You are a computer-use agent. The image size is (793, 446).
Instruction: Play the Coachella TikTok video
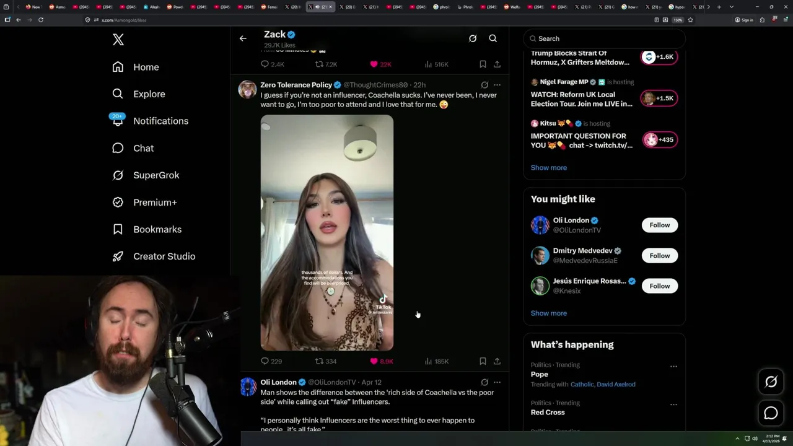(x=326, y=233)
